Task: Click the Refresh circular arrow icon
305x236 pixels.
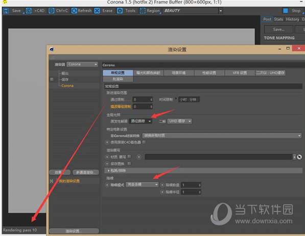Action: [x=74, y=11]
